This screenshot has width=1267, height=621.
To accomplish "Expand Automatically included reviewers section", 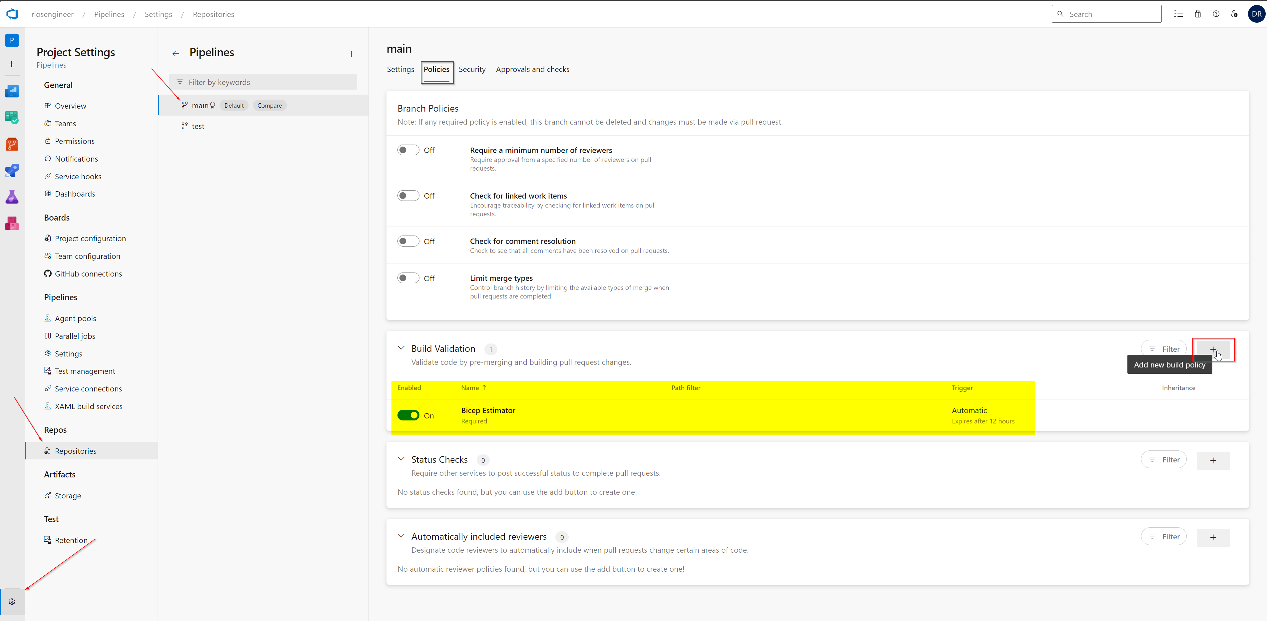I will (x=401, y=535).
